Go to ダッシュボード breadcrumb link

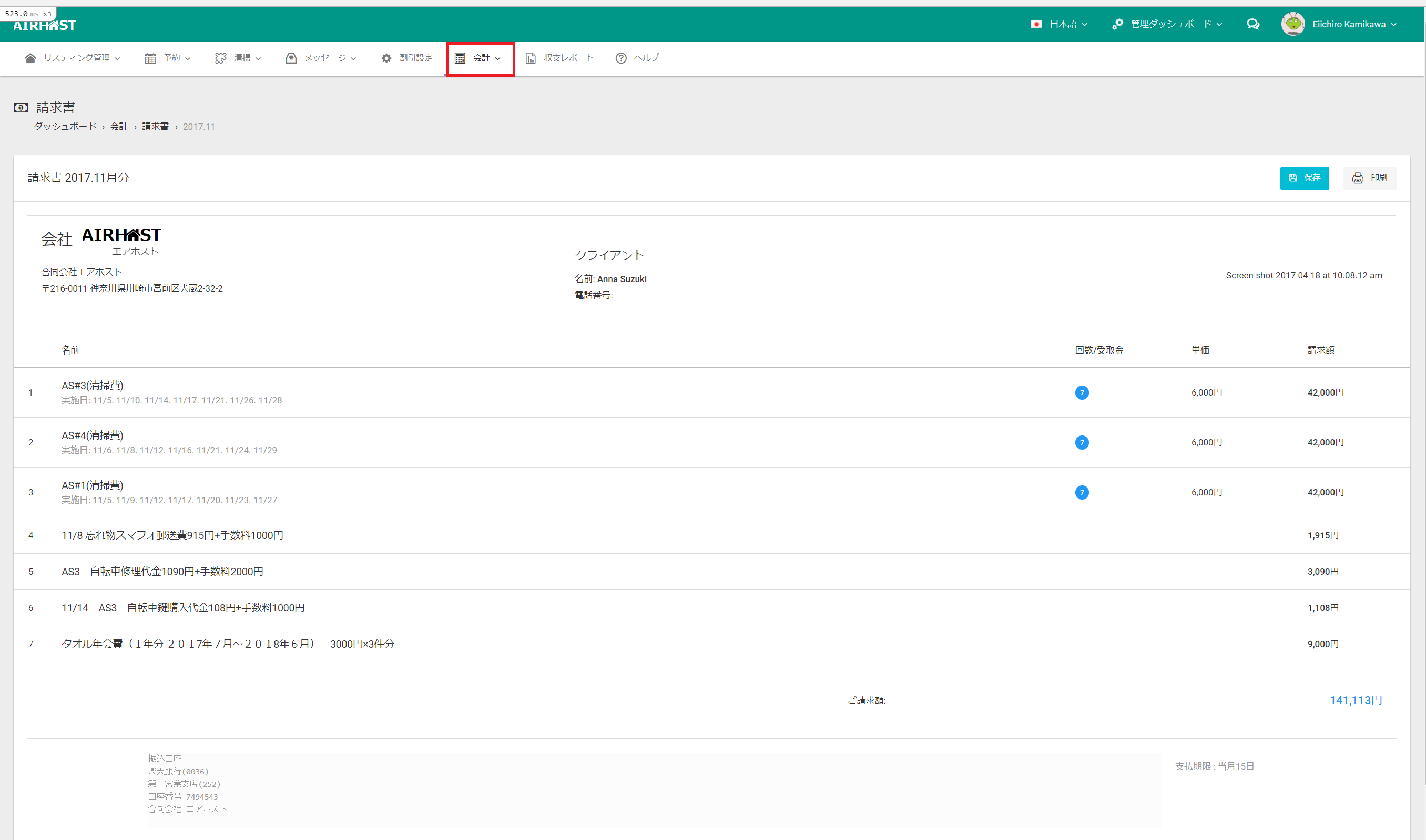pyautogui.click(x=65, y=126)
